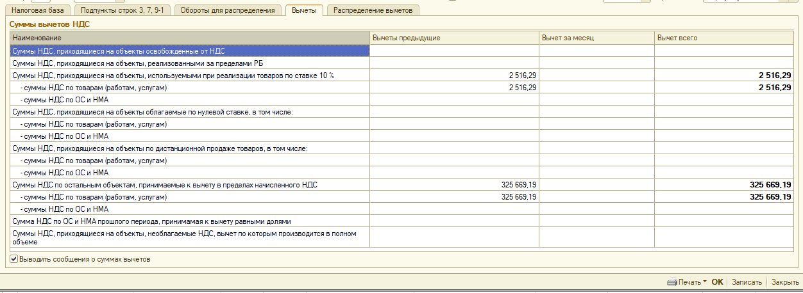Select row 'Сумма НДС по ОС и НМА прошлого периода'
The height and width of the screenshot is (293, 803).
[190, 221]
